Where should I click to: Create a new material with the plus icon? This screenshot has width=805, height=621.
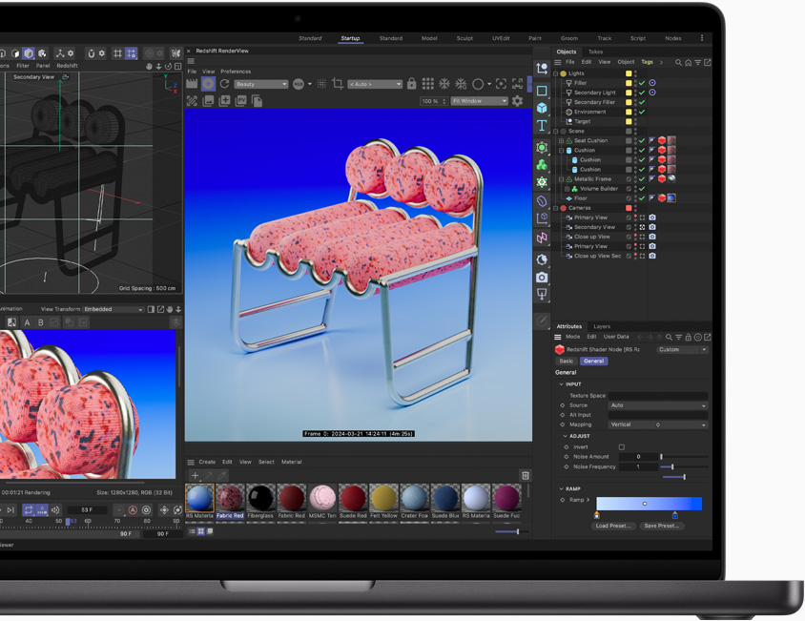pos(194,476)
